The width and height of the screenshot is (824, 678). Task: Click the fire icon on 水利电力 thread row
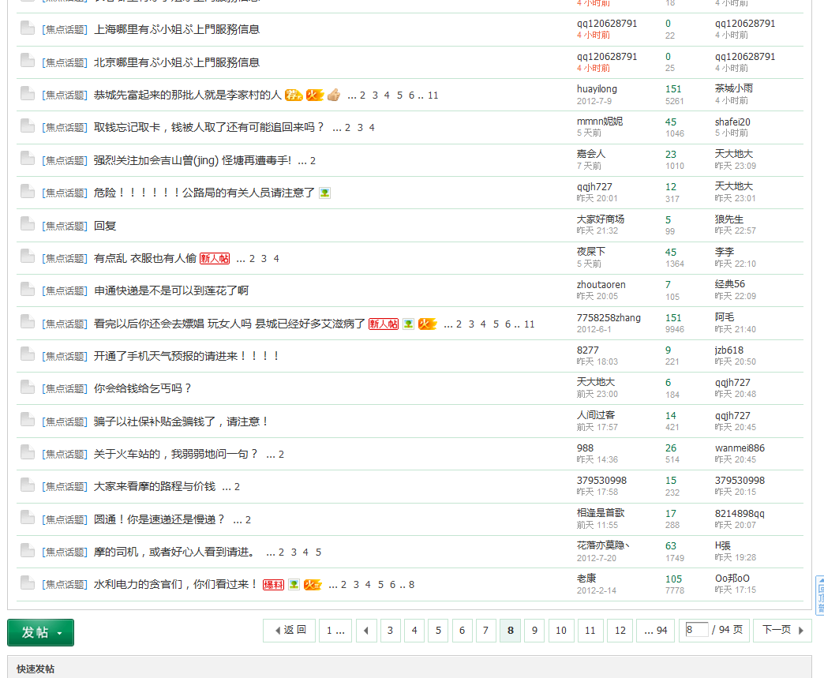[x=312, y=584]
